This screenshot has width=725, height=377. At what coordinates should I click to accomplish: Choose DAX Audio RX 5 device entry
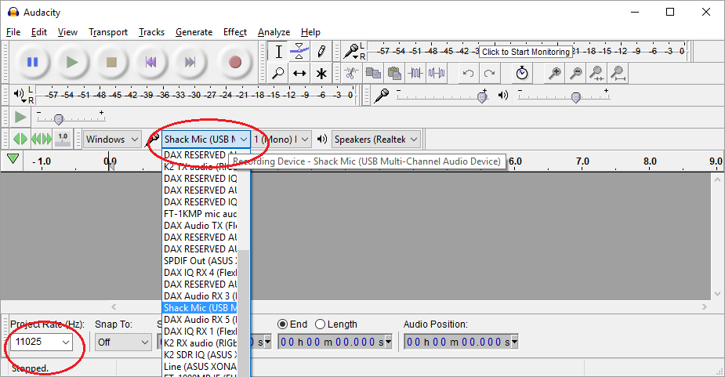200,320
